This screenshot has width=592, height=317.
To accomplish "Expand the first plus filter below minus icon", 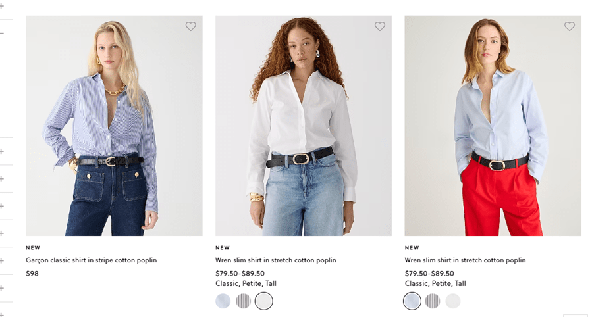I will (2, 151).
